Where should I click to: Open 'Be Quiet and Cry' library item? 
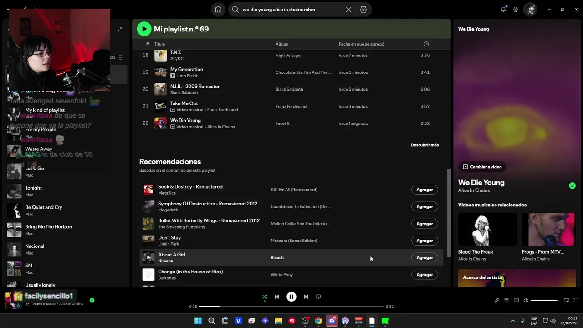pos(66,210)
